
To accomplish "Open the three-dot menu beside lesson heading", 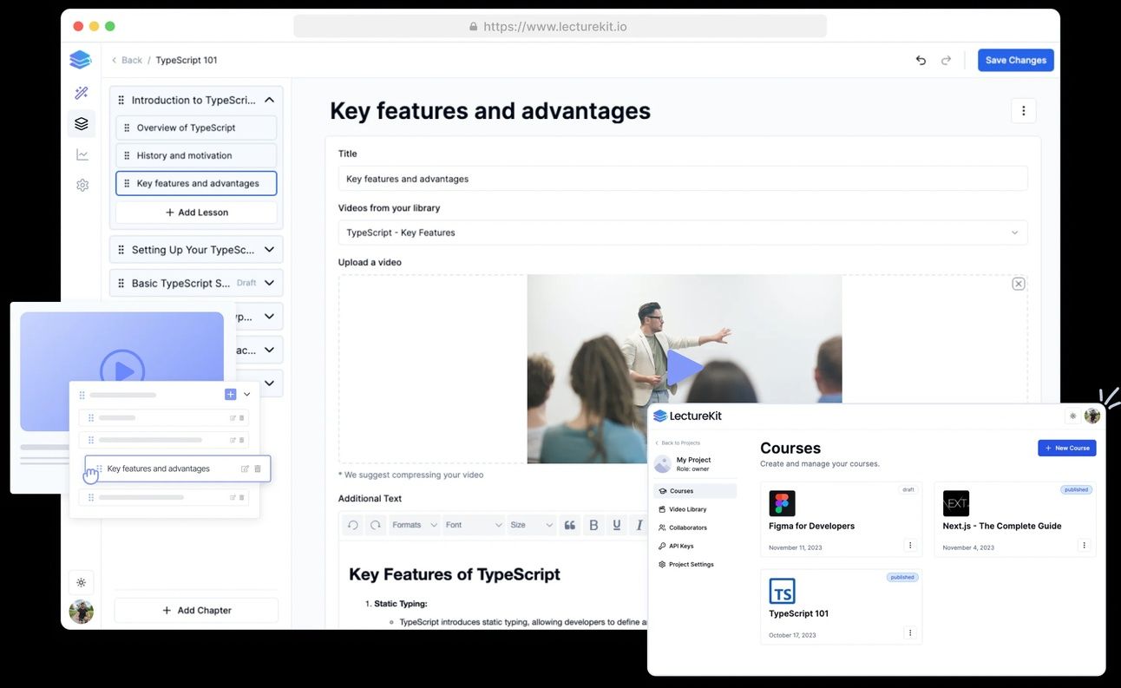I will tap(1024, 111).
